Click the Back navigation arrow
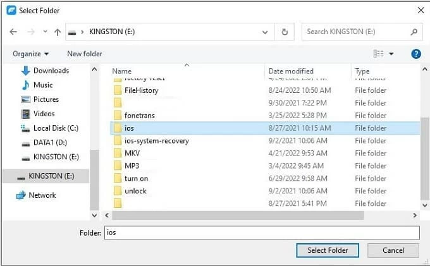This screenshot has width=430, height=266. 13,32
